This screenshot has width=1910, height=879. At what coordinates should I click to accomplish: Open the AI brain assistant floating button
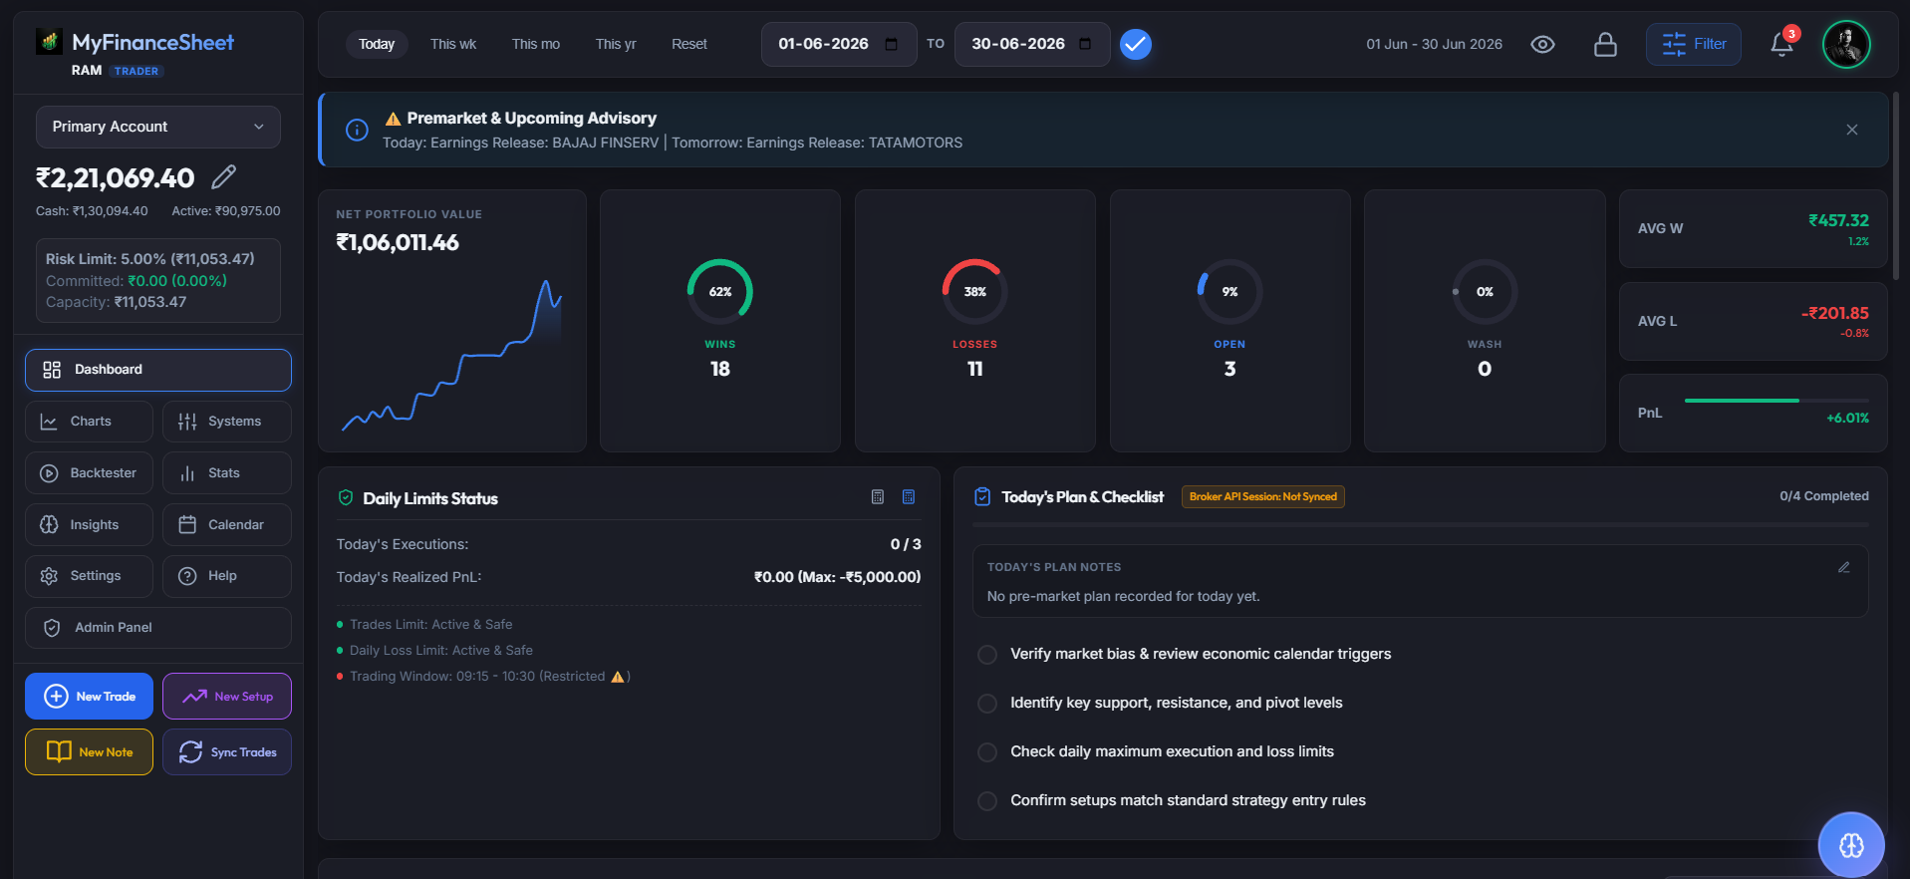(1851, 845)
